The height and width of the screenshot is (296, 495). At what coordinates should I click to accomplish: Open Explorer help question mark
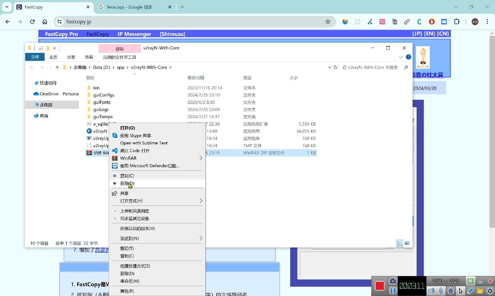click(x=408, y=57)
